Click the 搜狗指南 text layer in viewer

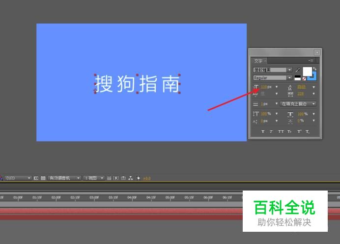pyautogui.click(x=137, y=84)
